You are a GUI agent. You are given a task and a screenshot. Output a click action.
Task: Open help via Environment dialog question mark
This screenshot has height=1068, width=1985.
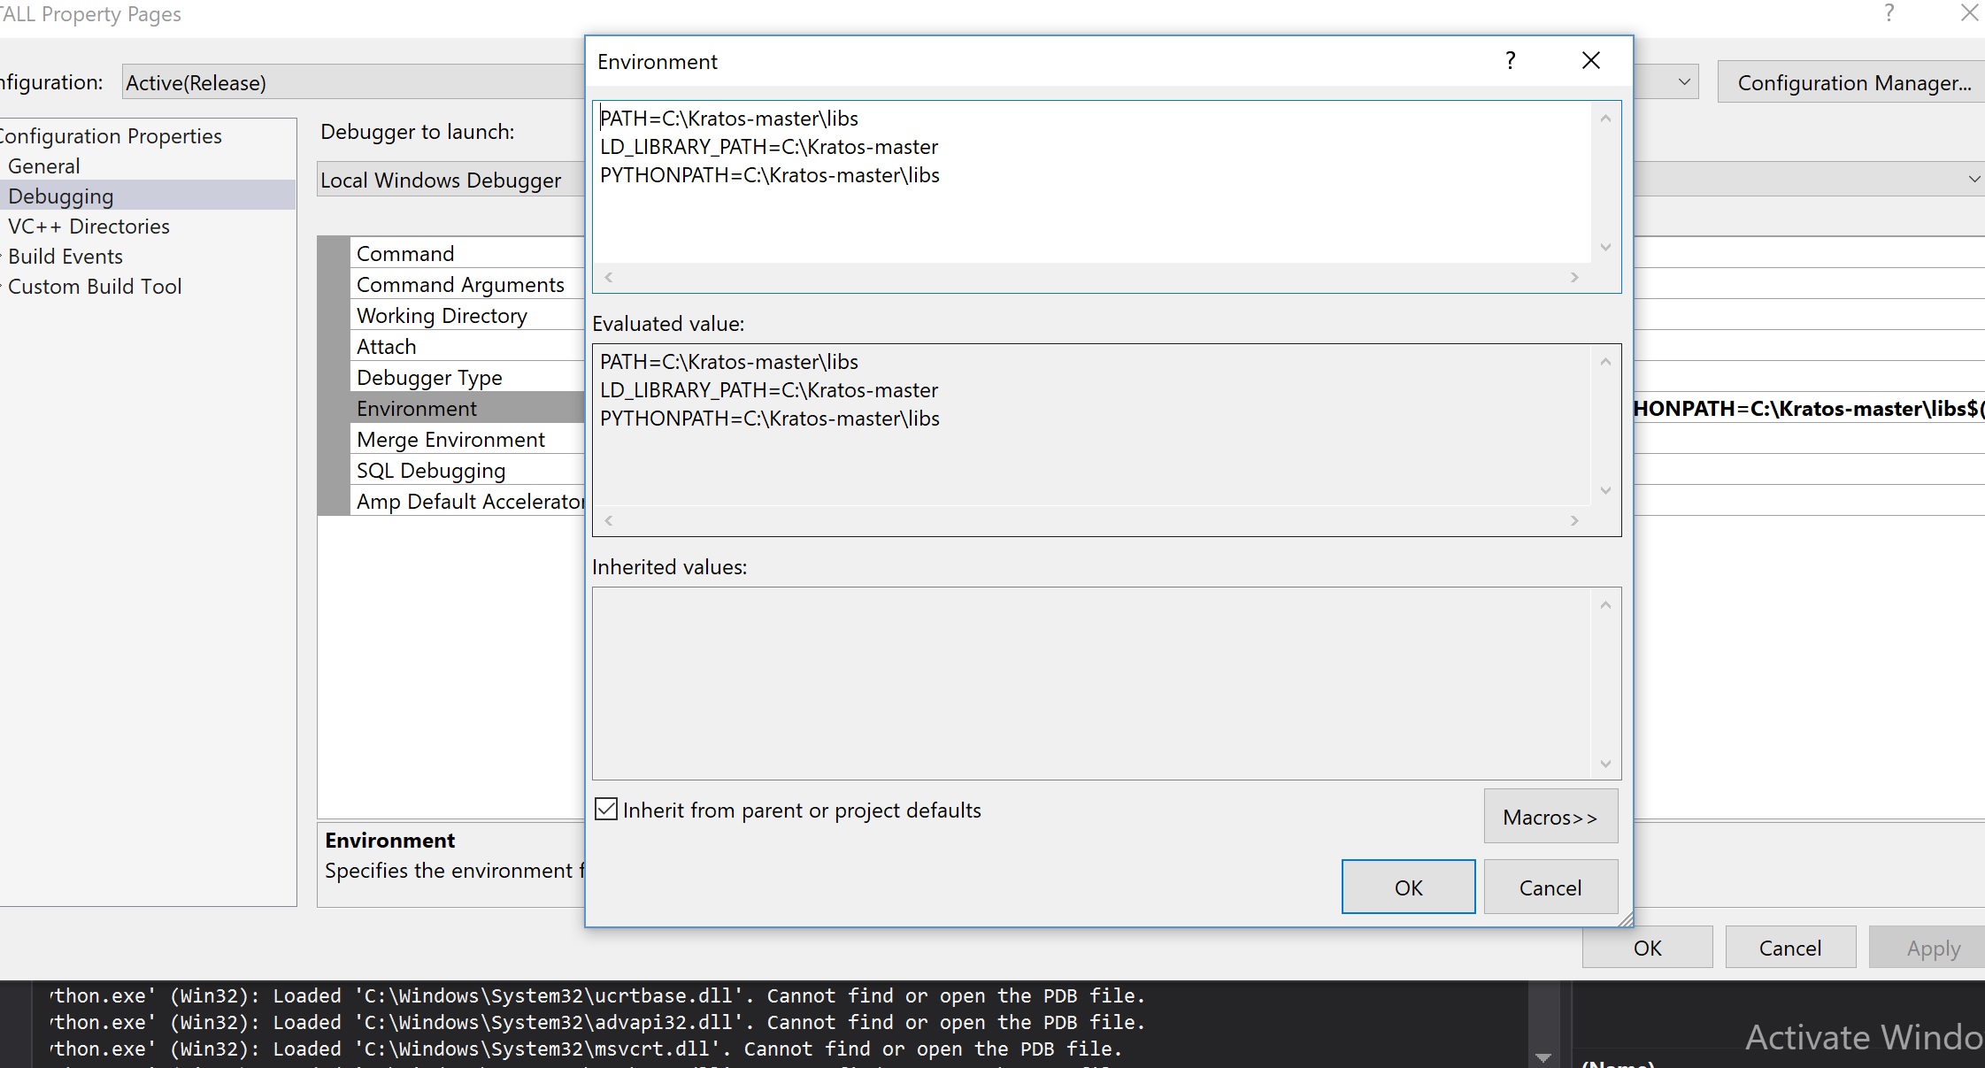pos(1510,60)
